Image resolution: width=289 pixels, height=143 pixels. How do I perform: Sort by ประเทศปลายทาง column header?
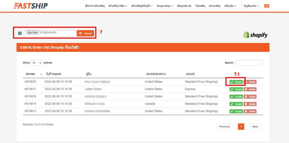pos(156,74)
